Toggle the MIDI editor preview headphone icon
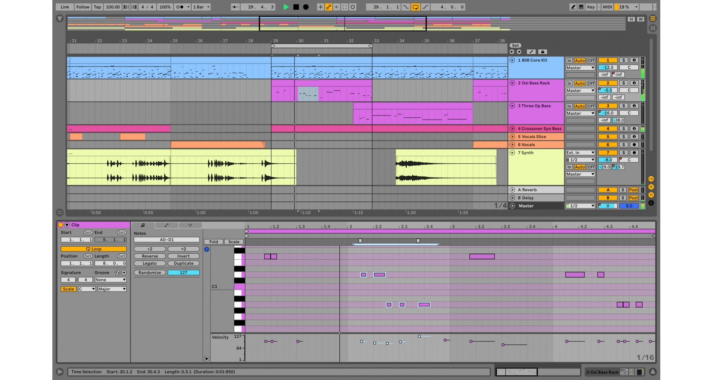The height and width of the screenshot is (380, 713). 207,249
